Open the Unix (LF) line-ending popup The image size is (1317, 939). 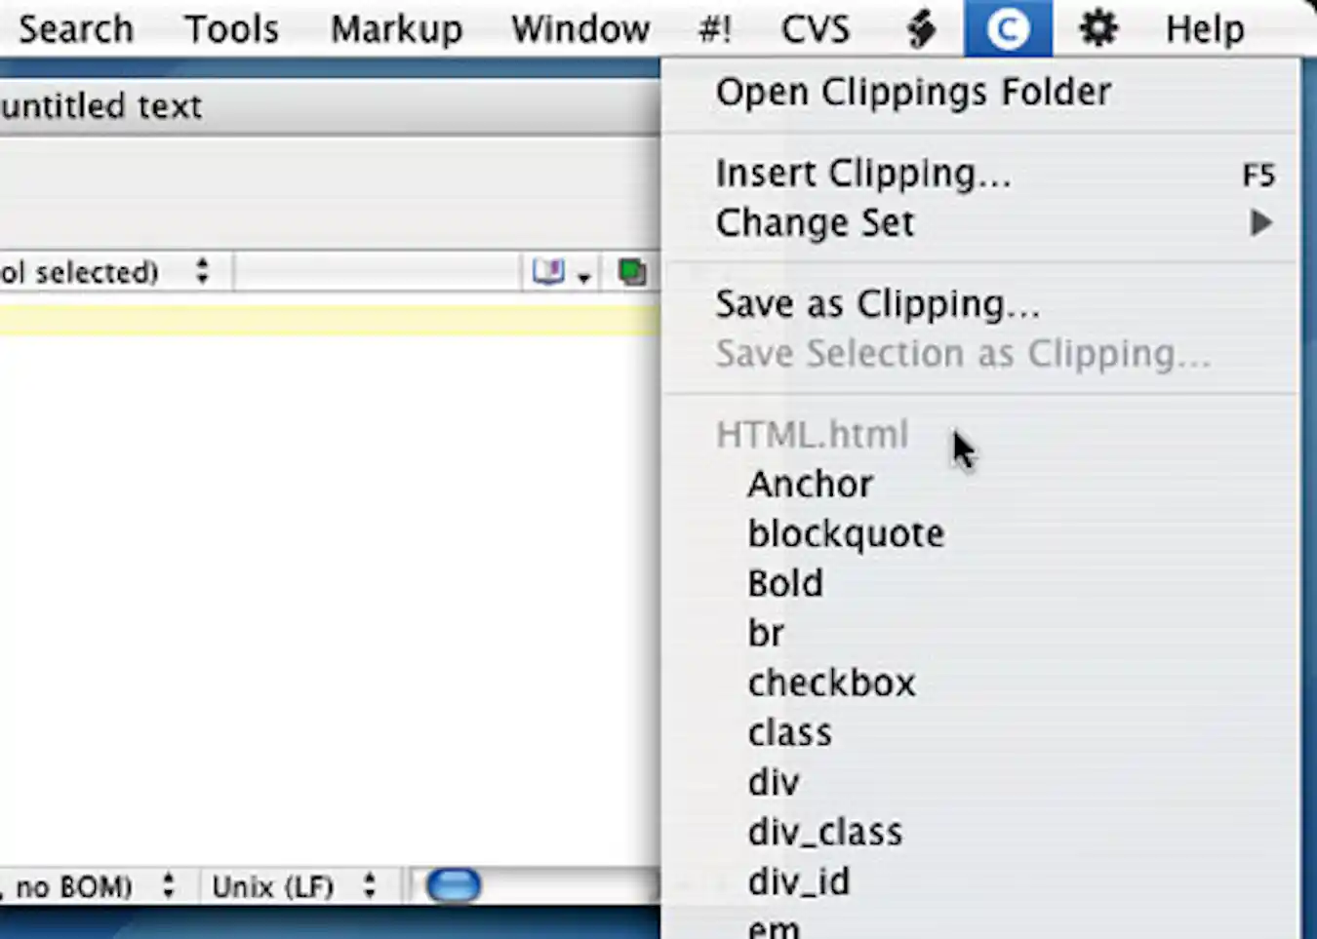273,885
